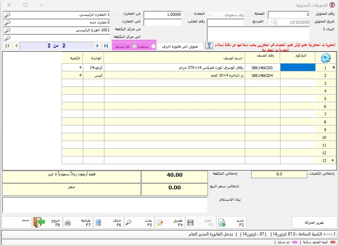This screenshot has height=246, width=339.
Task: Click the التعادل rate field showing 1.00000
Action: pyautogui.click(x=162, y=15)
